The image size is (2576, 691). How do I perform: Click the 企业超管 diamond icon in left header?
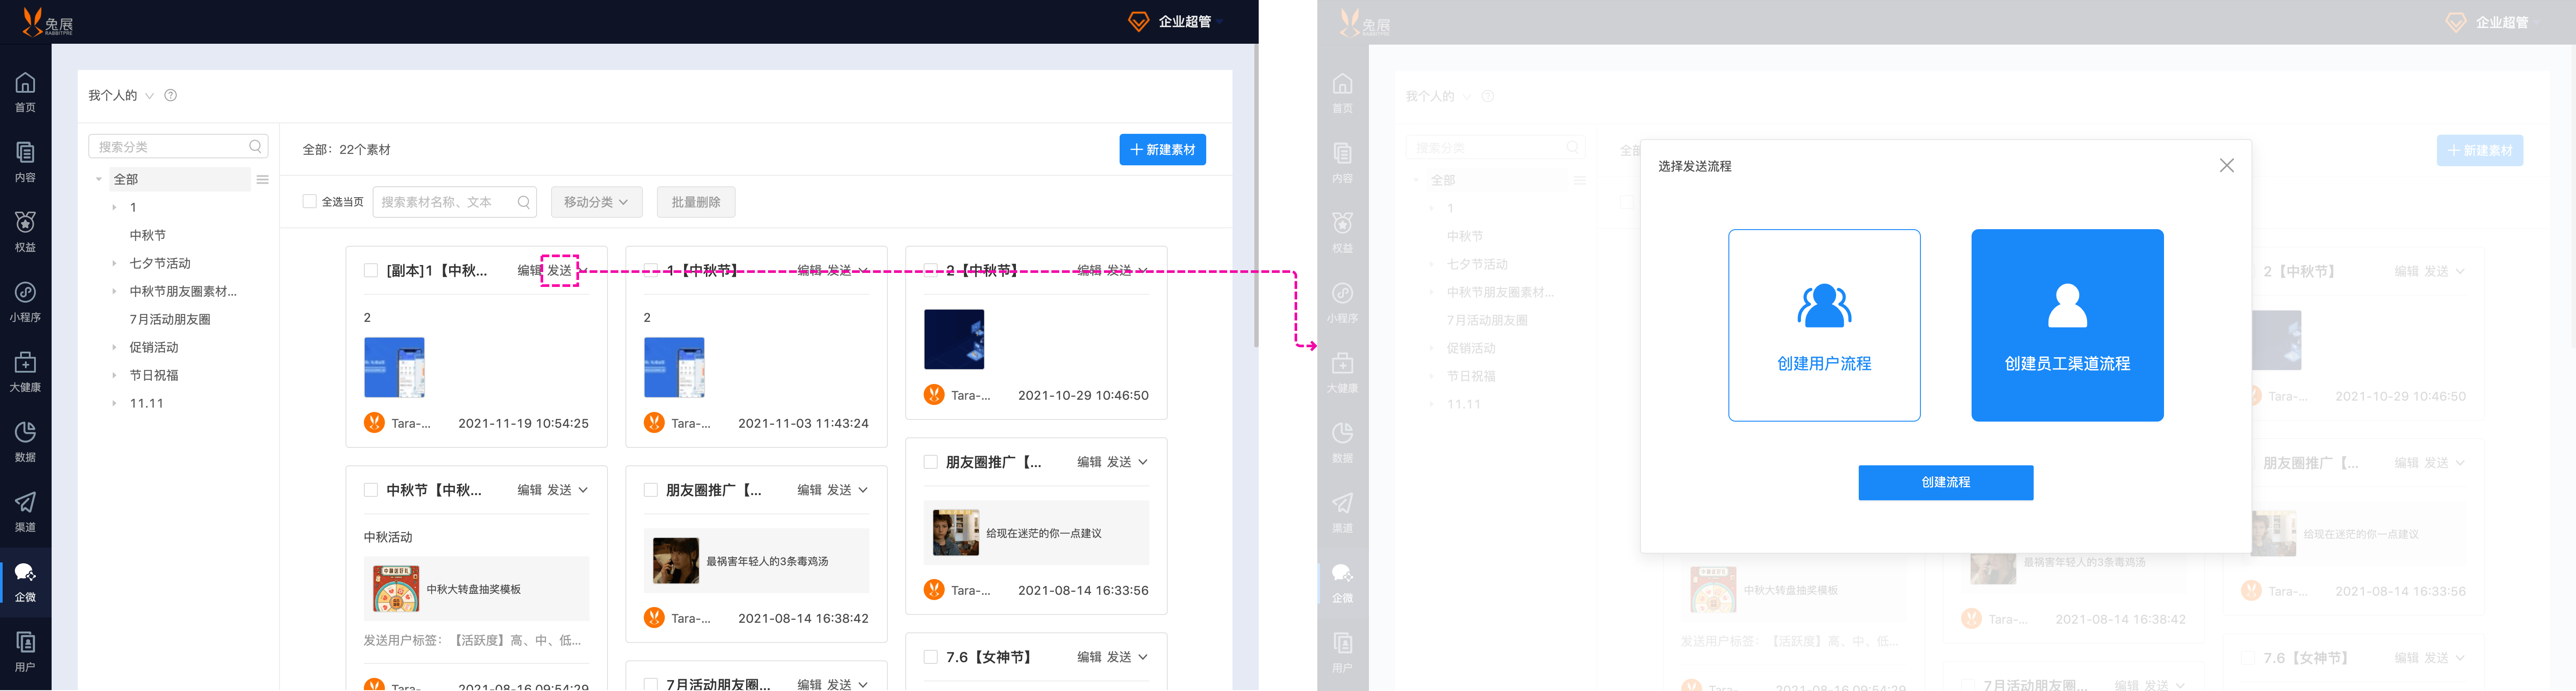[1138, 21]
